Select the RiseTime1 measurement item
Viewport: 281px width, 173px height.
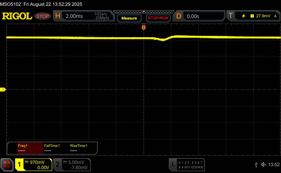point(78,148)
